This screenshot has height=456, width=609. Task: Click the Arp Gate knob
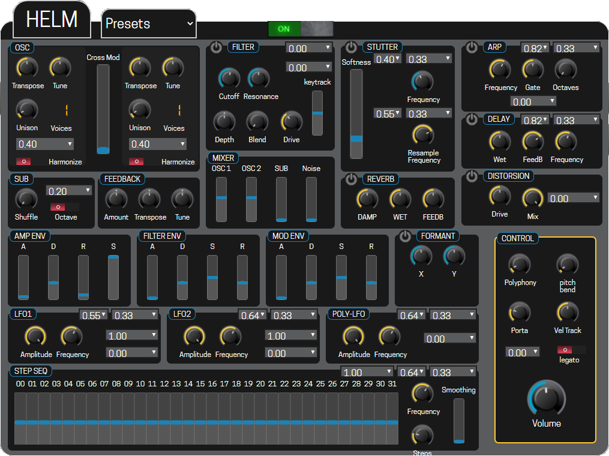(x=533, y=70)
